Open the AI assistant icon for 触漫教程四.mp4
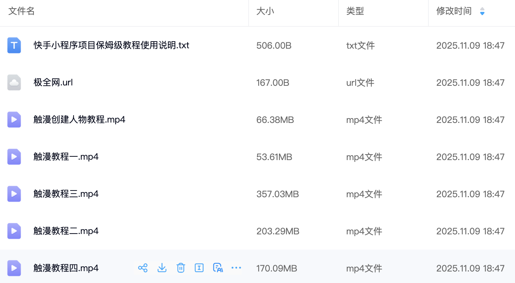 point(218,268)
